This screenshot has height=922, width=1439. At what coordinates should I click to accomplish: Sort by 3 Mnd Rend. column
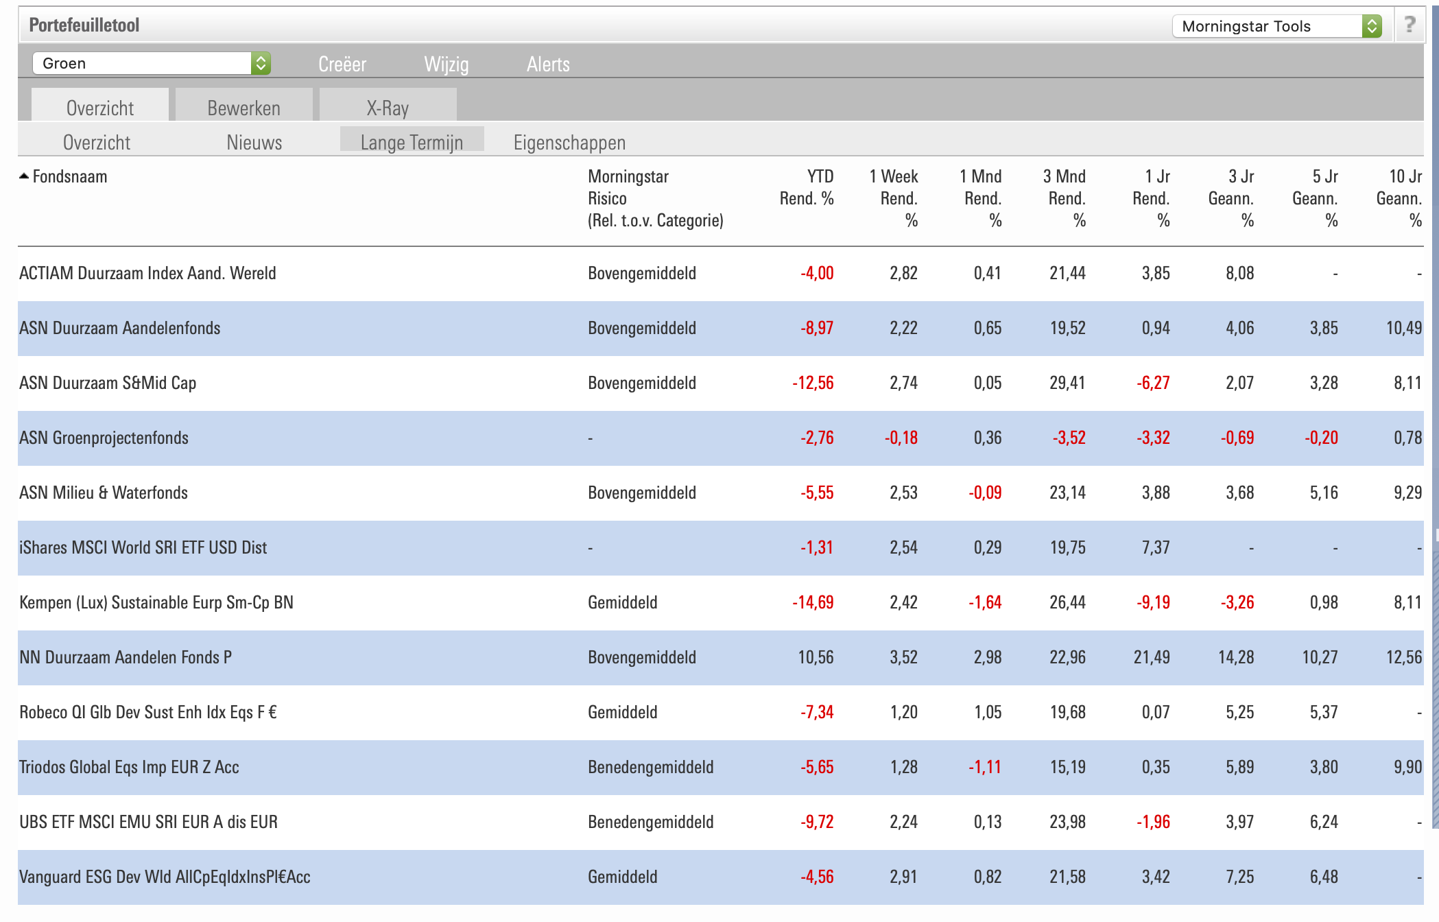pos(1065,198)
